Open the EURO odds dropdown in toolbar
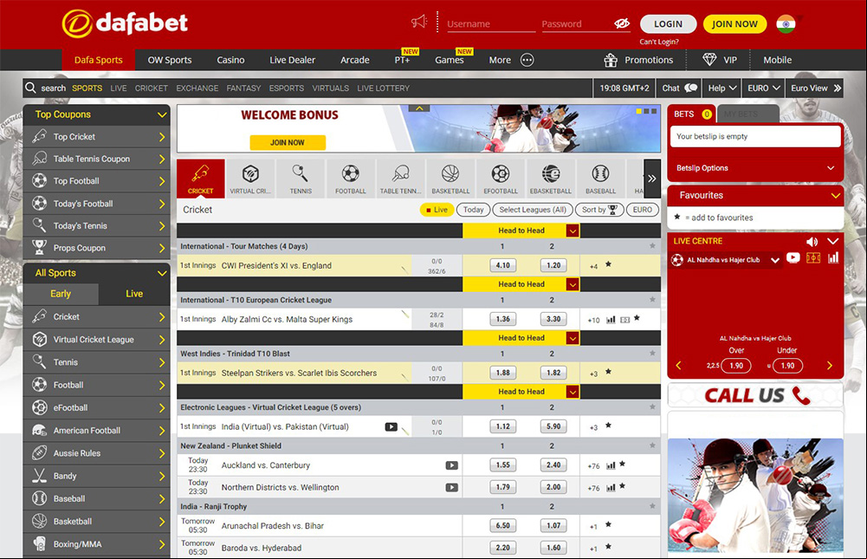This screenshot has width=867, height=559. (x=764, y=88)
